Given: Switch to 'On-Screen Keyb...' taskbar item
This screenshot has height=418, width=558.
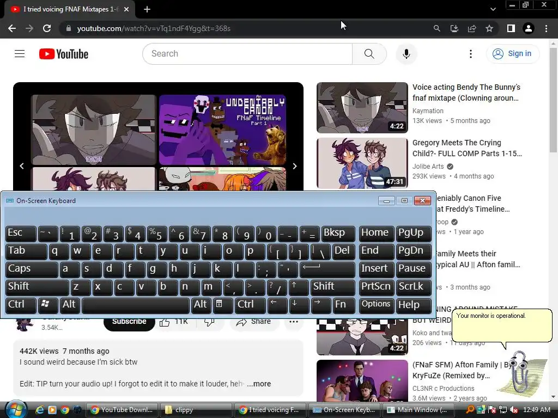Looking at the screenshot, I should click(344, 410).
